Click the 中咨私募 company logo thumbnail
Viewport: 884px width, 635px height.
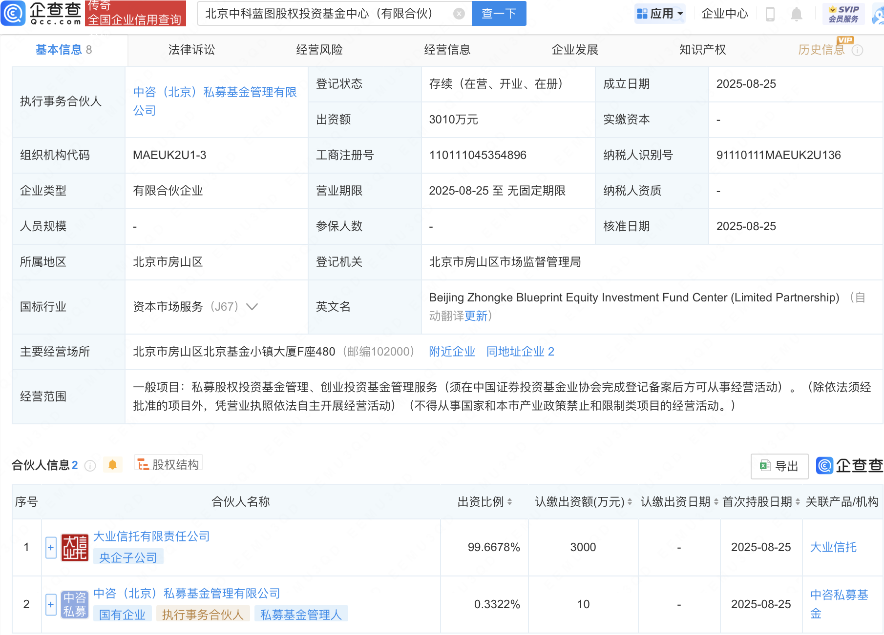click(75, 605)
